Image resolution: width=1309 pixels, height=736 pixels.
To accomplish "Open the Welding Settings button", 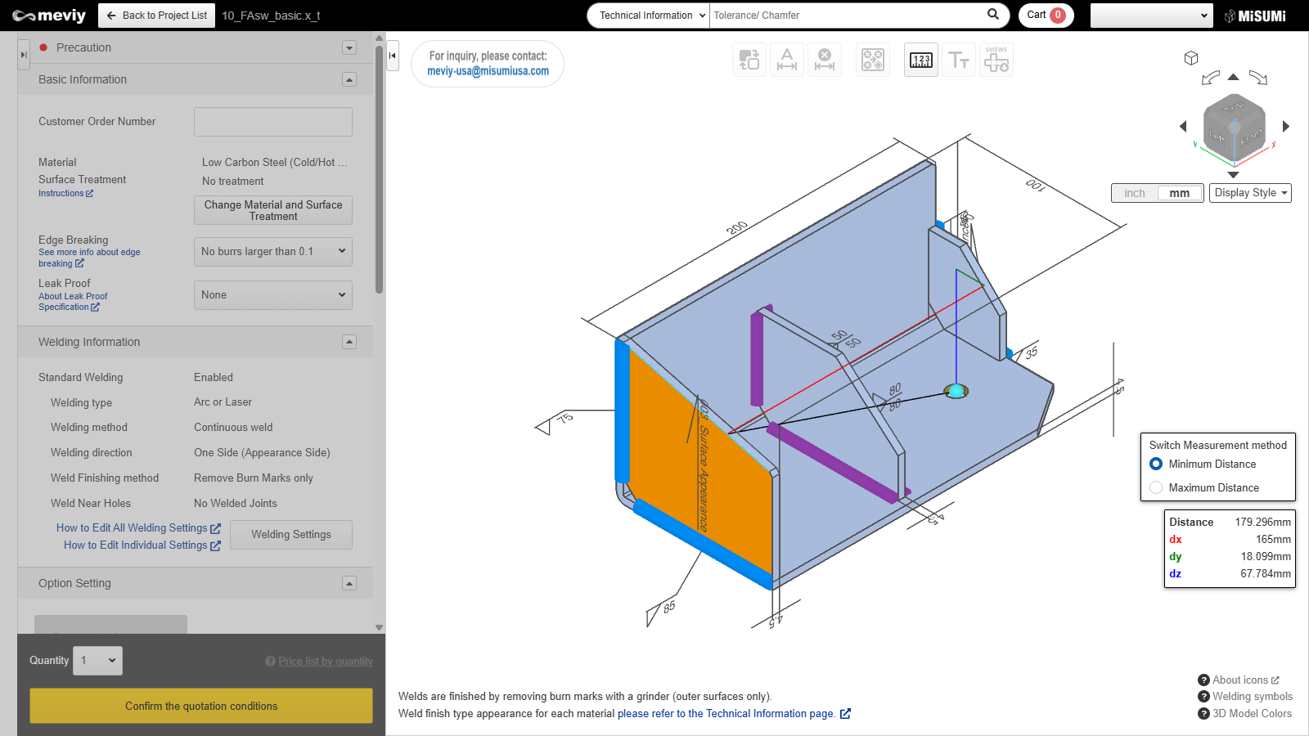I will tap(291, 535).
